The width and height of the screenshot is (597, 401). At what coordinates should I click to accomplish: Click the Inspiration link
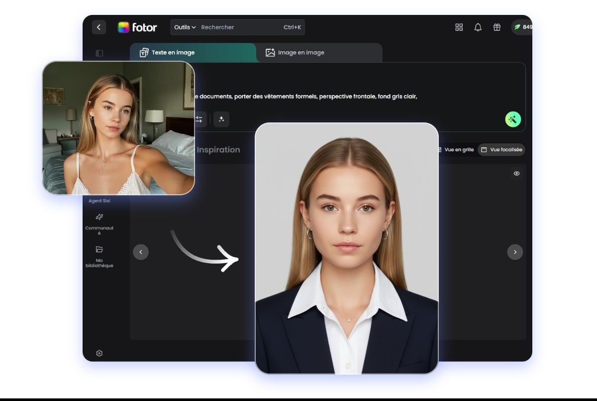pos(219,149)
